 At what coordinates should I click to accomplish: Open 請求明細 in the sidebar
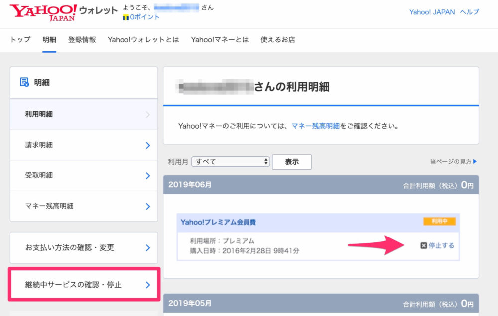click(84, 145)
